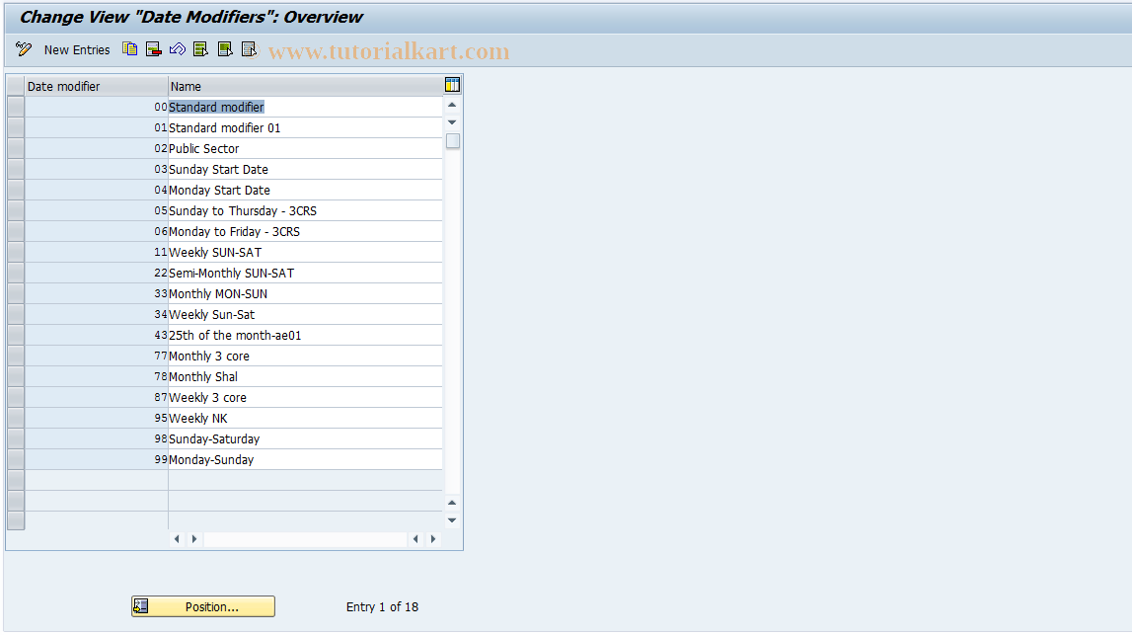The height and width of the screenshot is (635, 1132).
Task: Click the select-all corner cell of table
Action: point(16,86)
